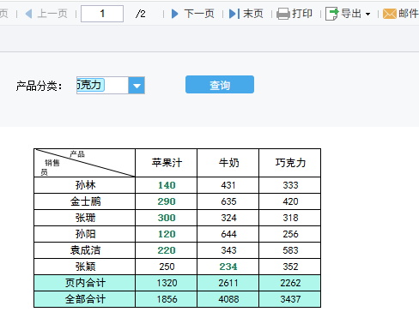The height and width of the screenshot is (324, 419).
Task: Click the last page arrow icon
Action: (x=234, y=14)
